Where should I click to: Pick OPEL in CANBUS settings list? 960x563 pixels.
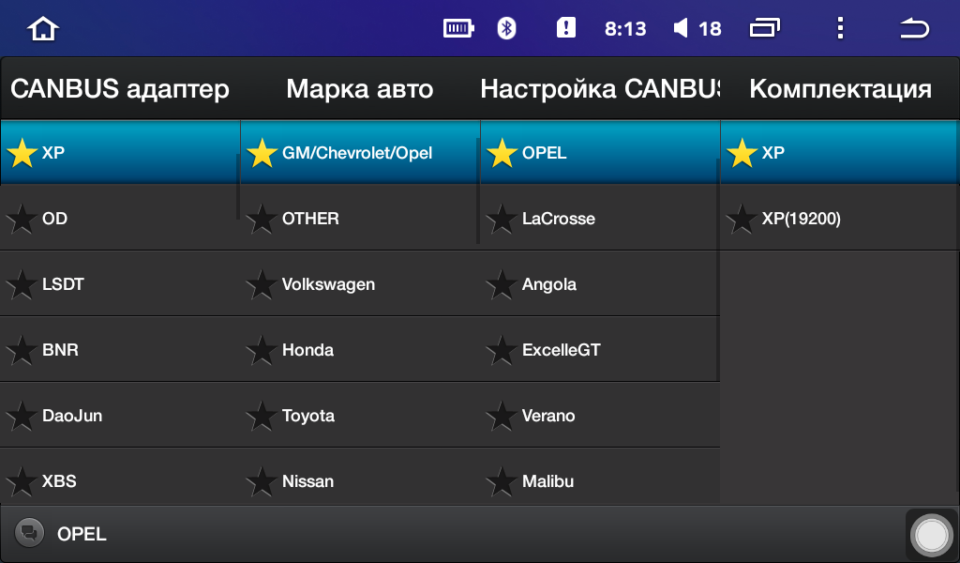(x=600, y=153)
